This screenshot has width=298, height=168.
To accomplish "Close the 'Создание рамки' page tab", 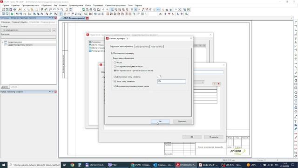I will 87,18.
